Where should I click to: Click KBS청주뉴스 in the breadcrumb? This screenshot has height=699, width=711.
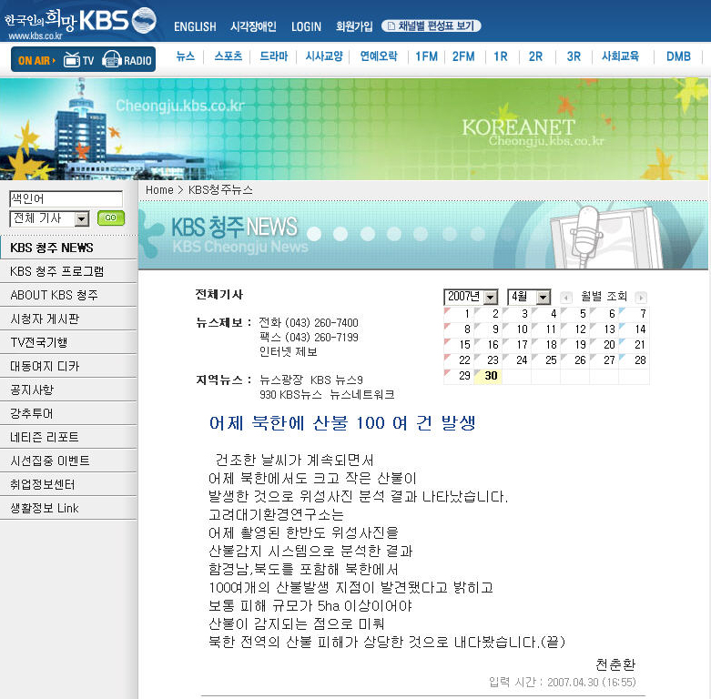tap(220, 190)
